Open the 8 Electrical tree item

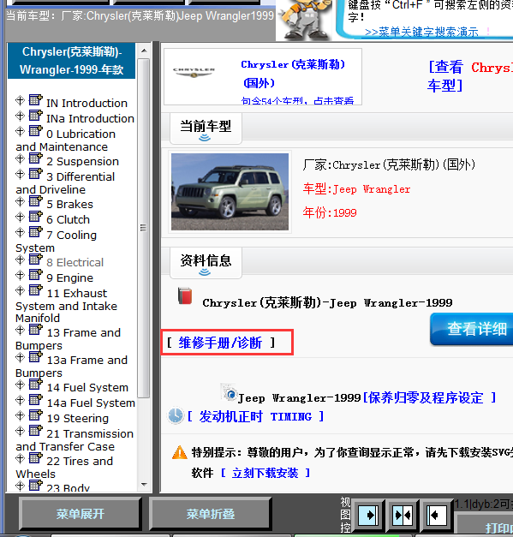point(75,263)
